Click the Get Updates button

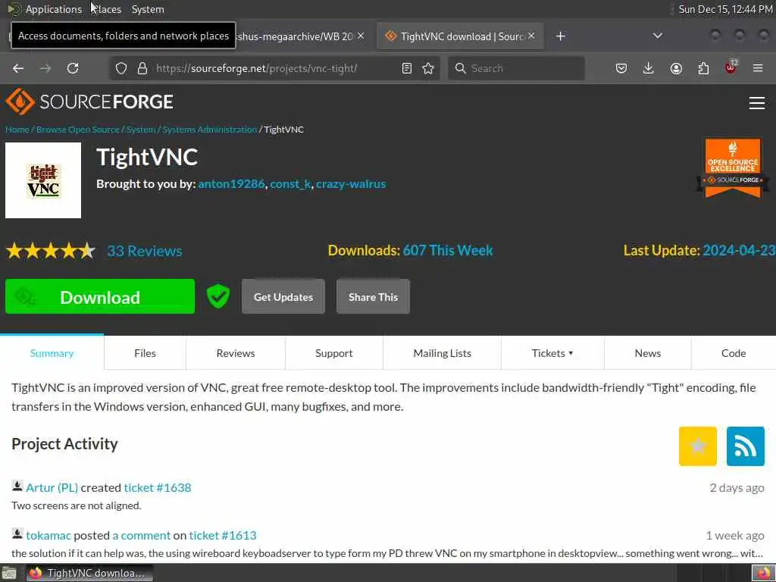[x=283, y=296]
